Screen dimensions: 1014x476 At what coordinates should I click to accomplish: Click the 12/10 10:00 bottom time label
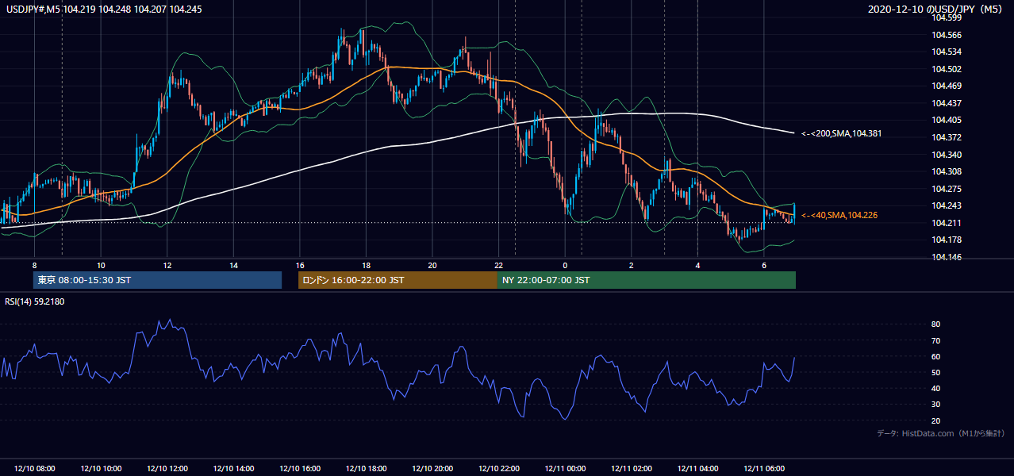coord(101,469)
